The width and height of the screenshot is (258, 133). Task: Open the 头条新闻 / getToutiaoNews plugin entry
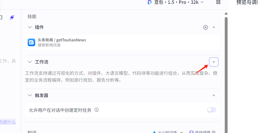[122, 42]
